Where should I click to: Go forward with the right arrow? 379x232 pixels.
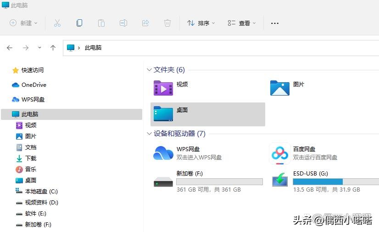click(x=26, y=48)
